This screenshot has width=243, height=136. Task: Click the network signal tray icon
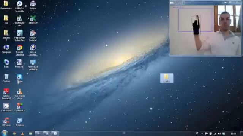coord(215,134)
